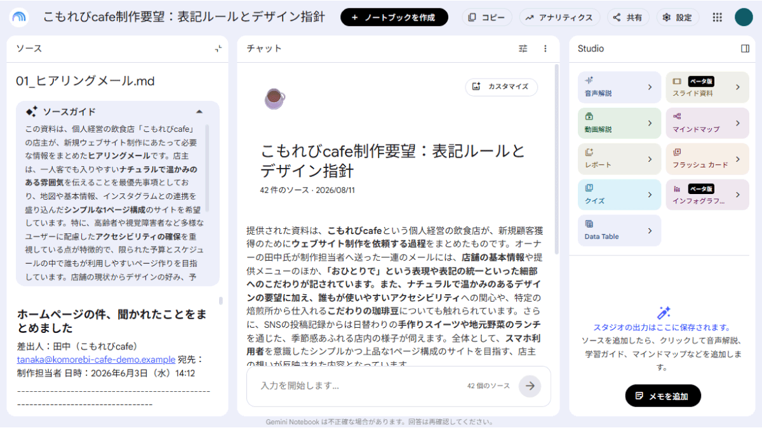Open the tanaka@komorebi-cafe-demo.example email link
762x428 pixels.
tap(96, 359)
